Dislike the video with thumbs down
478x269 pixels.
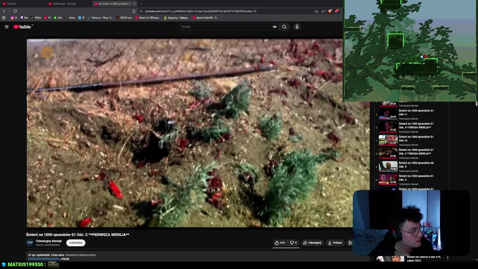(x=293, y=243)
